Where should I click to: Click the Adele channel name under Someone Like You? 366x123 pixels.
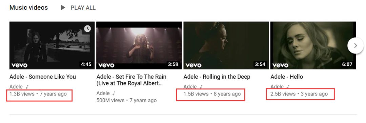(16, 87)
